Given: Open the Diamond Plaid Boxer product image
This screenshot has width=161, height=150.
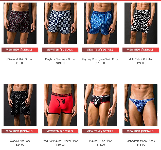Looking at the screenshot, I should 20,23.
